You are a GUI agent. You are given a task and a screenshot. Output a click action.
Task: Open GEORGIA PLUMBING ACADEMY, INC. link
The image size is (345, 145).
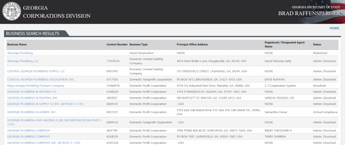pyautogui.click(x=32, y=112)
